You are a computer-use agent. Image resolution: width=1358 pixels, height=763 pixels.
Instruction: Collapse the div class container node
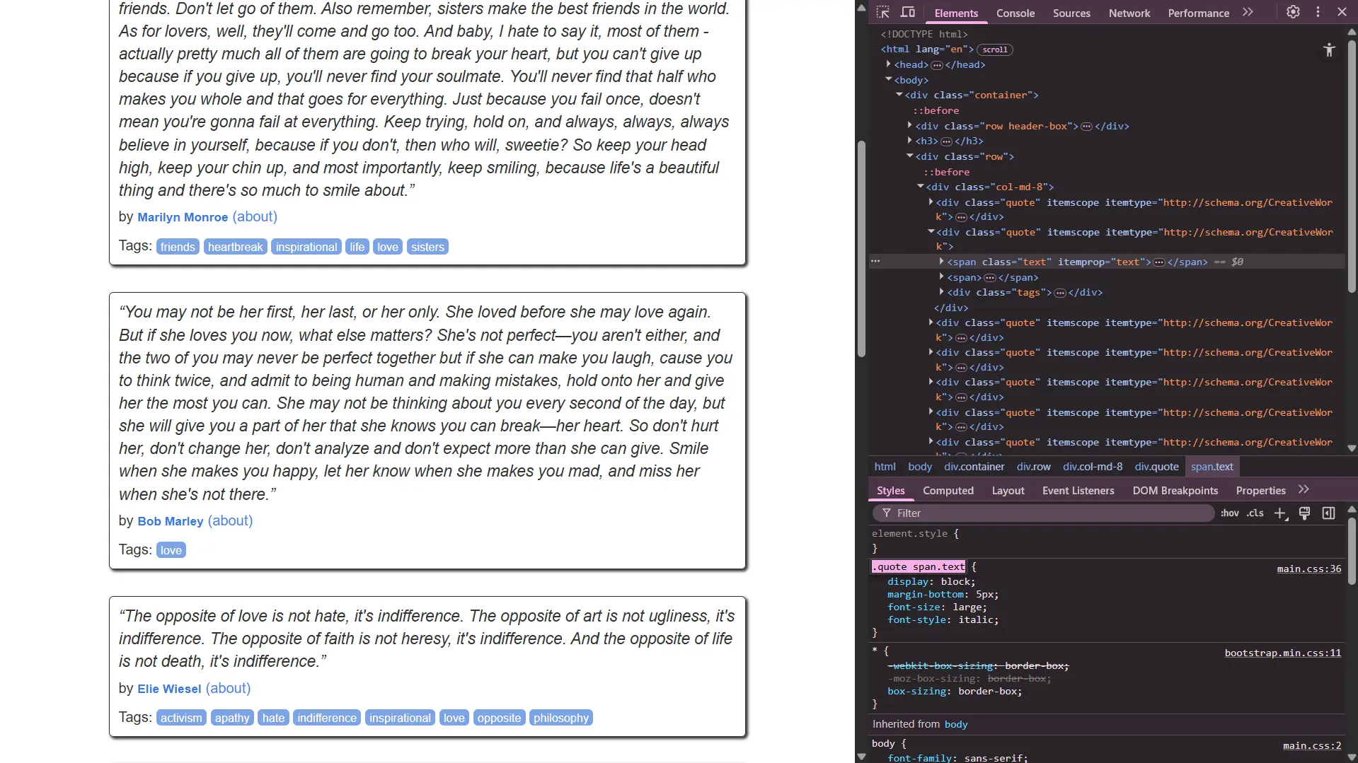tap(899, 95)
